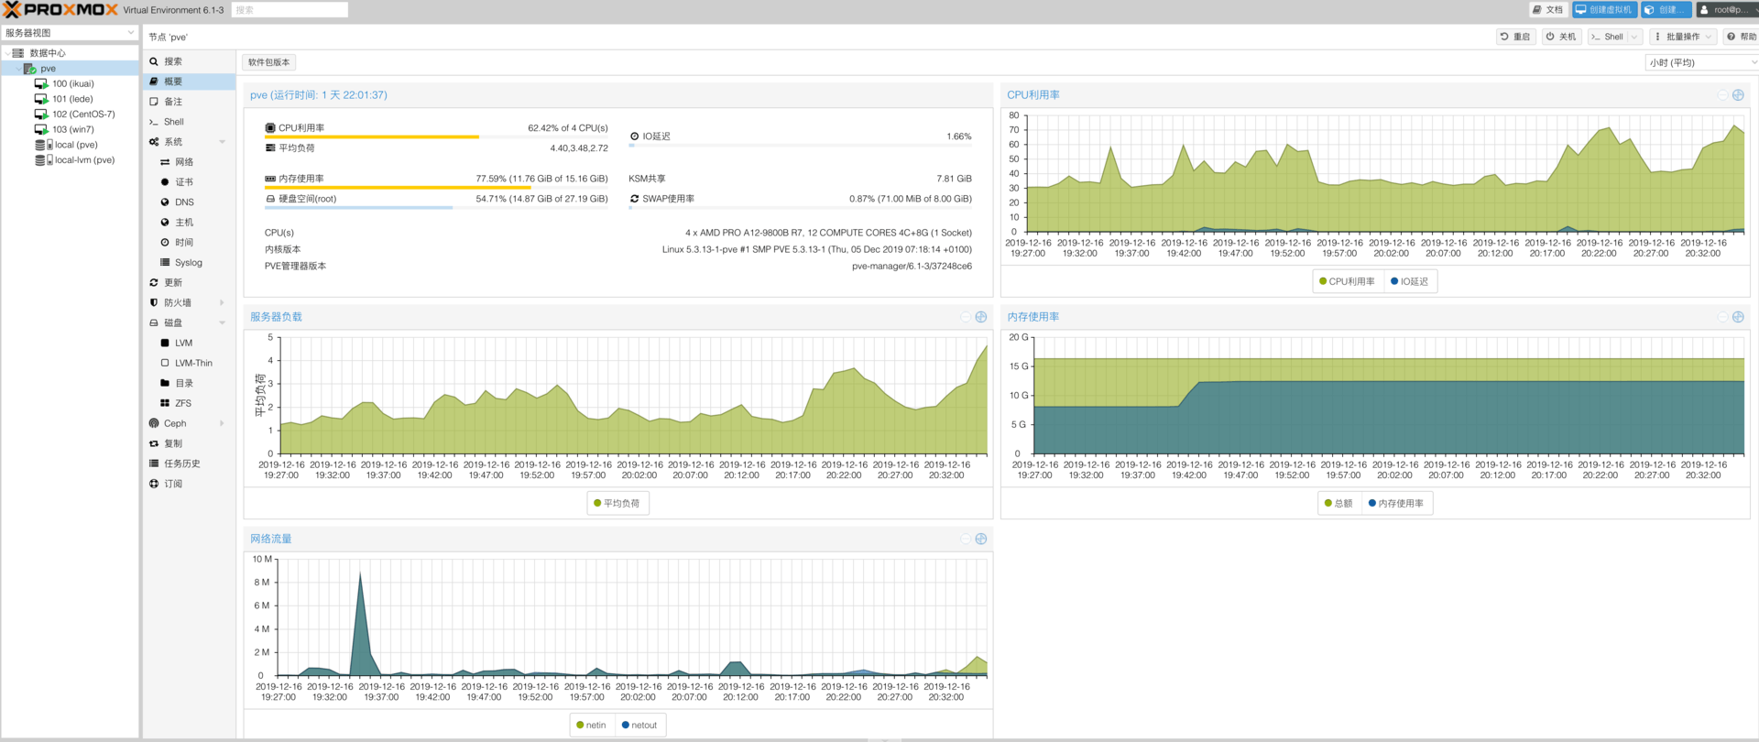This screenshot has height=742, width=1759.
Task: Click undo-zoom minus icon on 内存使用率 chart
Action: point(1722,317)
